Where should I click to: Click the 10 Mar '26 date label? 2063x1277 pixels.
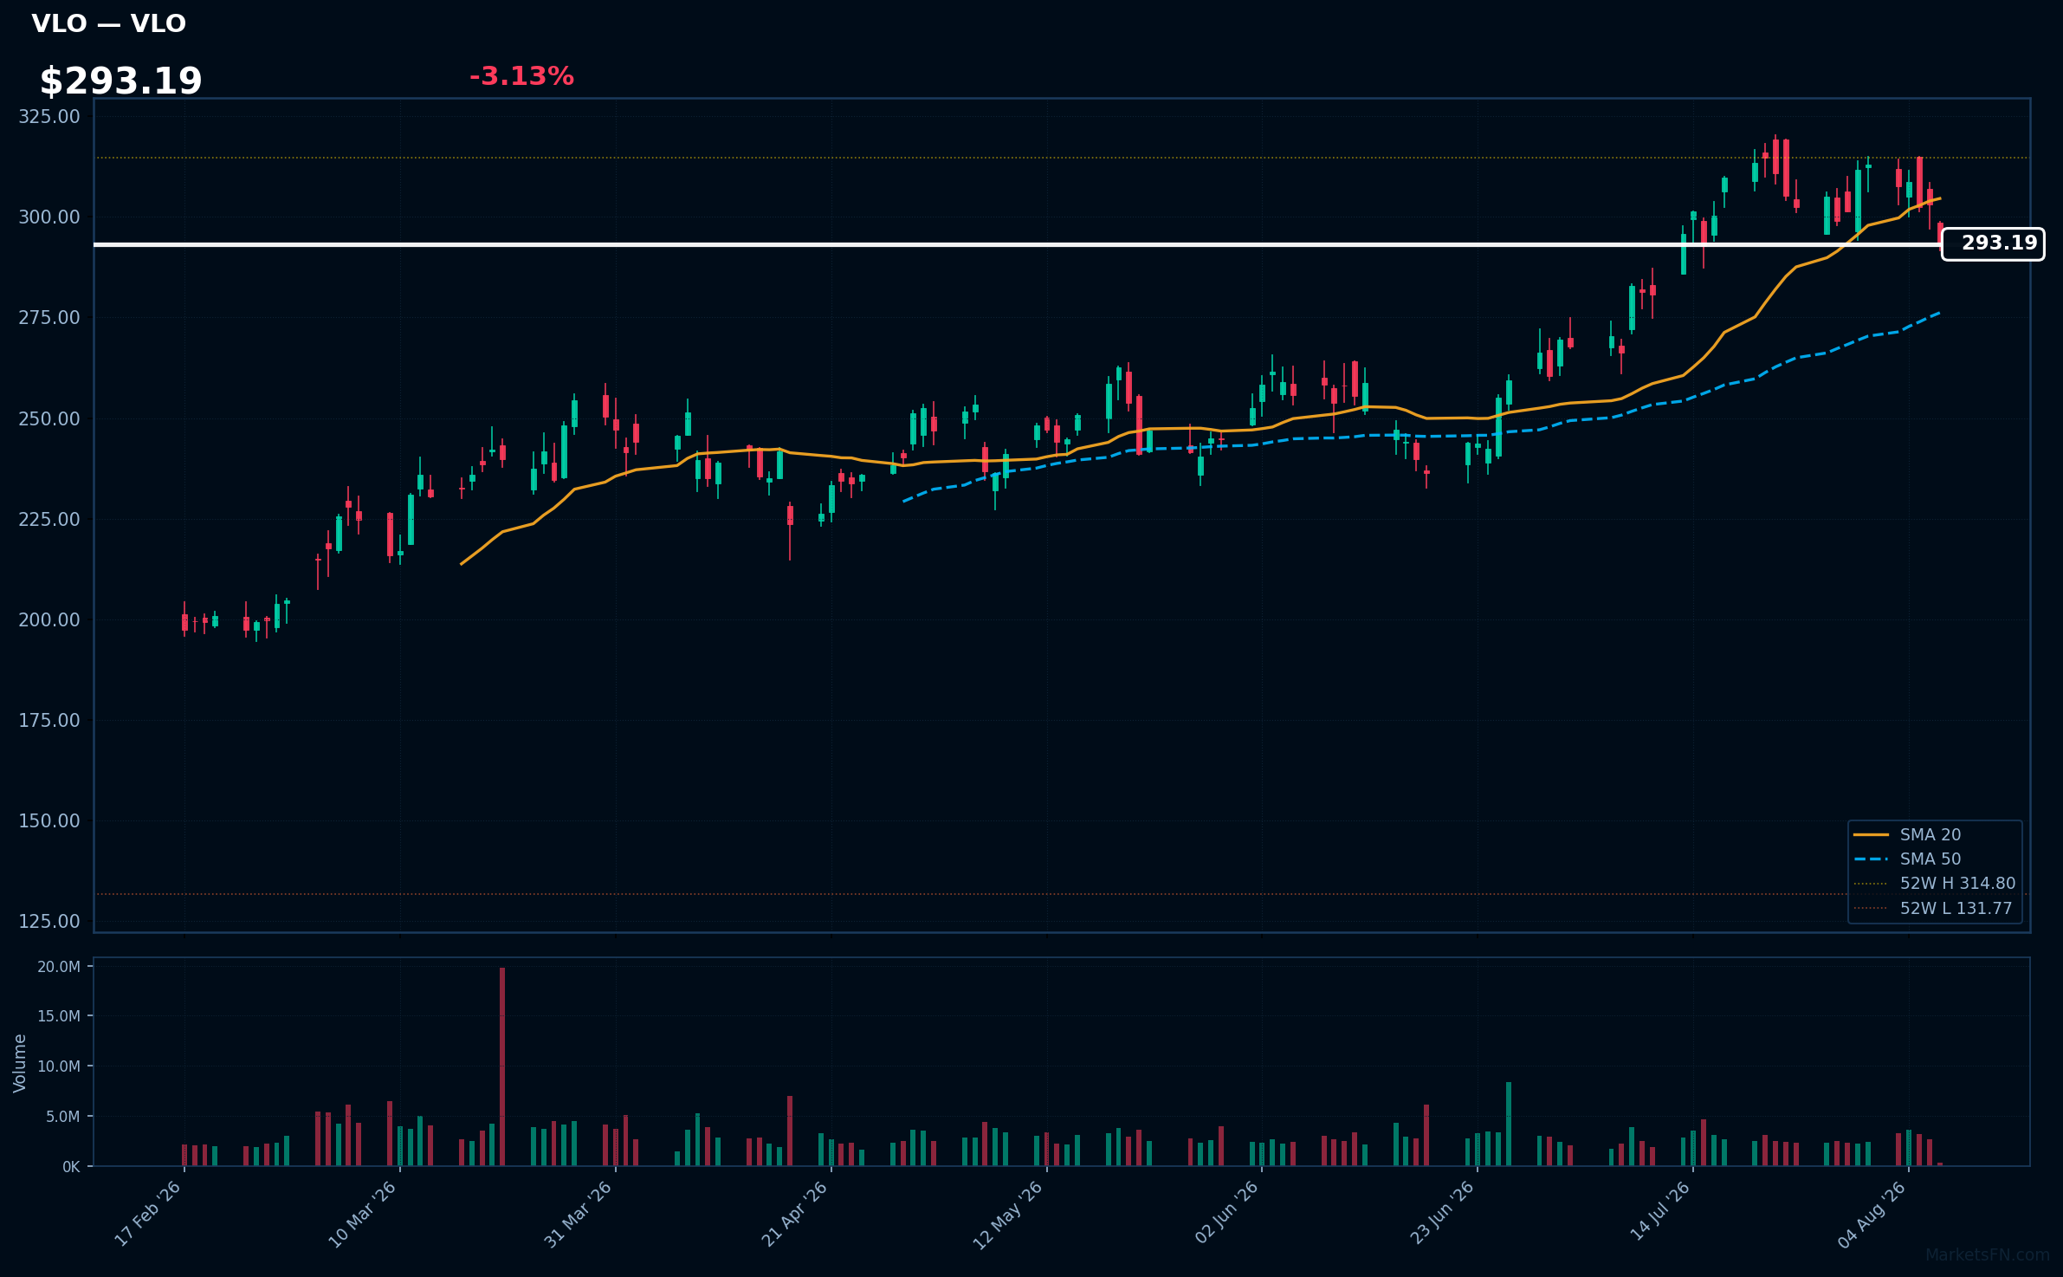pos(363,1214)
